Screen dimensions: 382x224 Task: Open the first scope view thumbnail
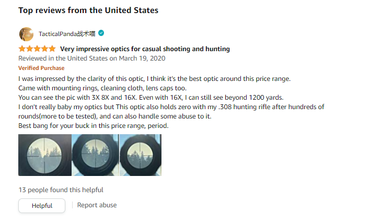click(44, 155)
